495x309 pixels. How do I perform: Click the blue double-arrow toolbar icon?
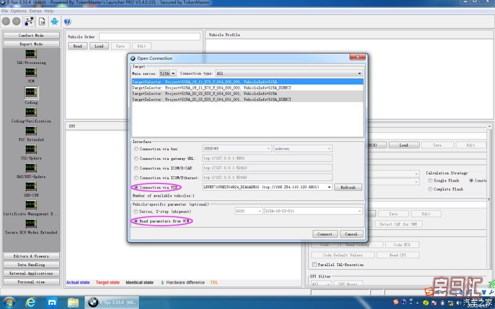[x=54, y=22]
